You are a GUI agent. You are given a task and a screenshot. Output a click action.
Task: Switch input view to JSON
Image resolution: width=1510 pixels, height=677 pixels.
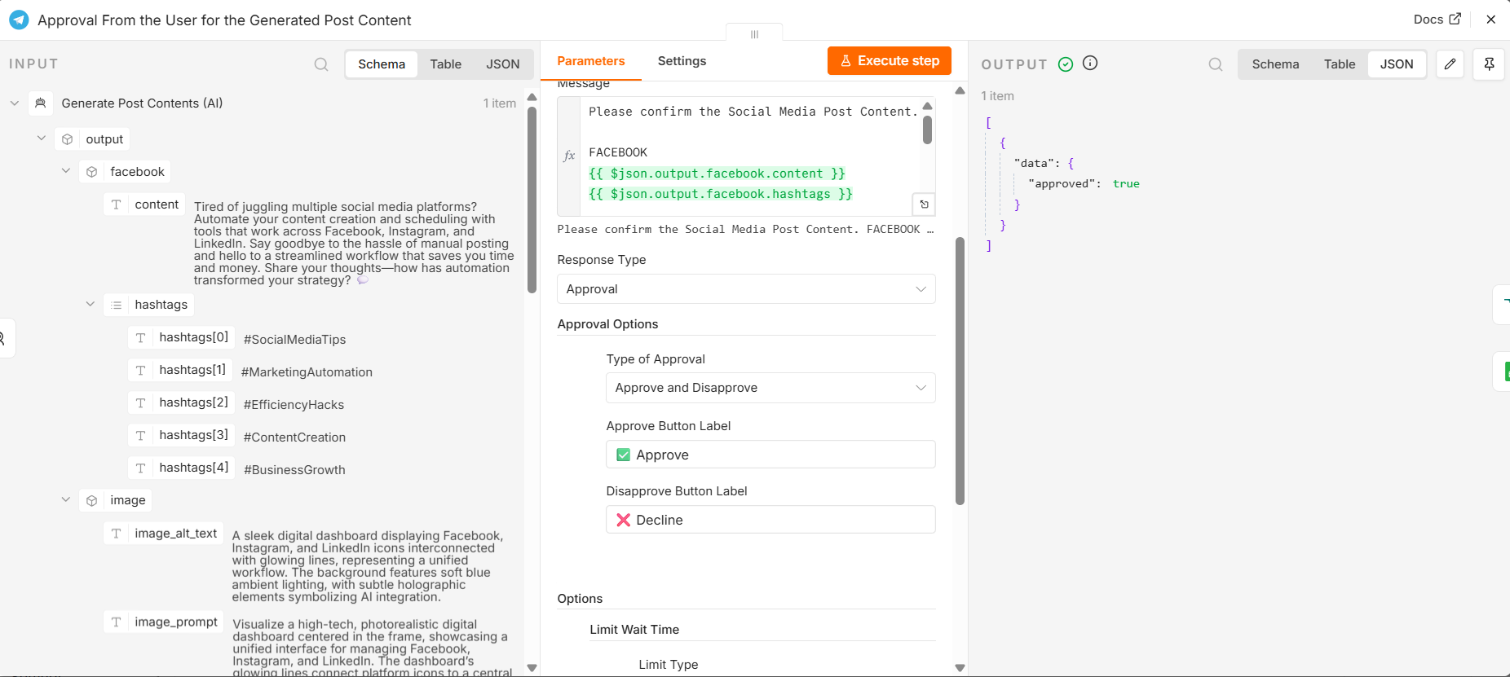point(503,64)
